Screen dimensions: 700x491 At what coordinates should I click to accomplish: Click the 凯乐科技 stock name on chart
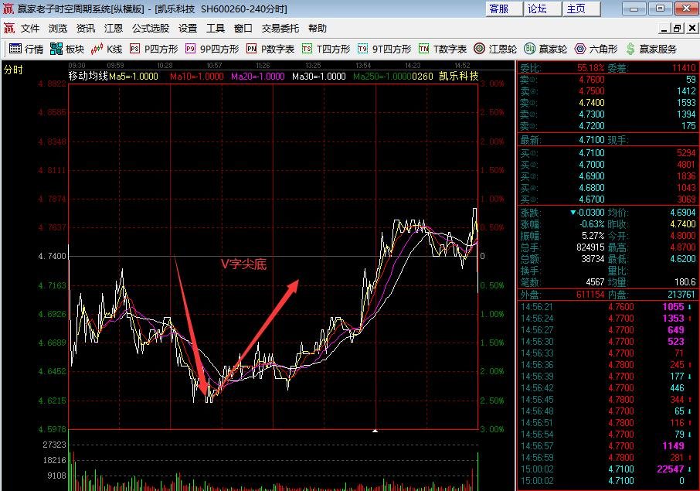click(x=458, y=76)
